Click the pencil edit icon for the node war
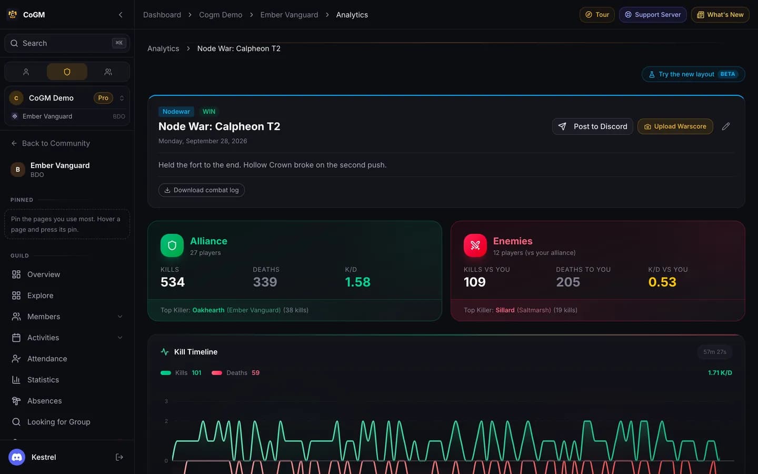758x474 pixels. click(726, 126)
